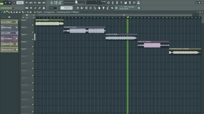Select the playlist Delete tool

coord(14,12)
